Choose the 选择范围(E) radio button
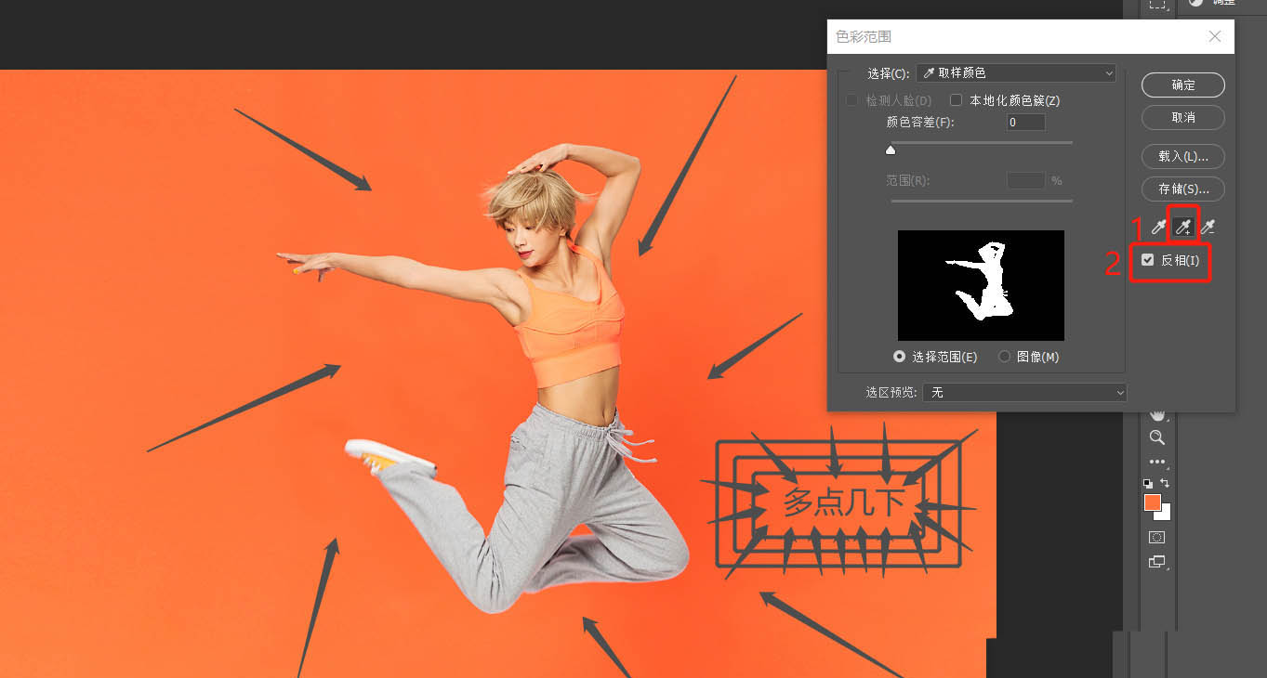Screen dimensions: 1267x678 [x=899, y=357]
